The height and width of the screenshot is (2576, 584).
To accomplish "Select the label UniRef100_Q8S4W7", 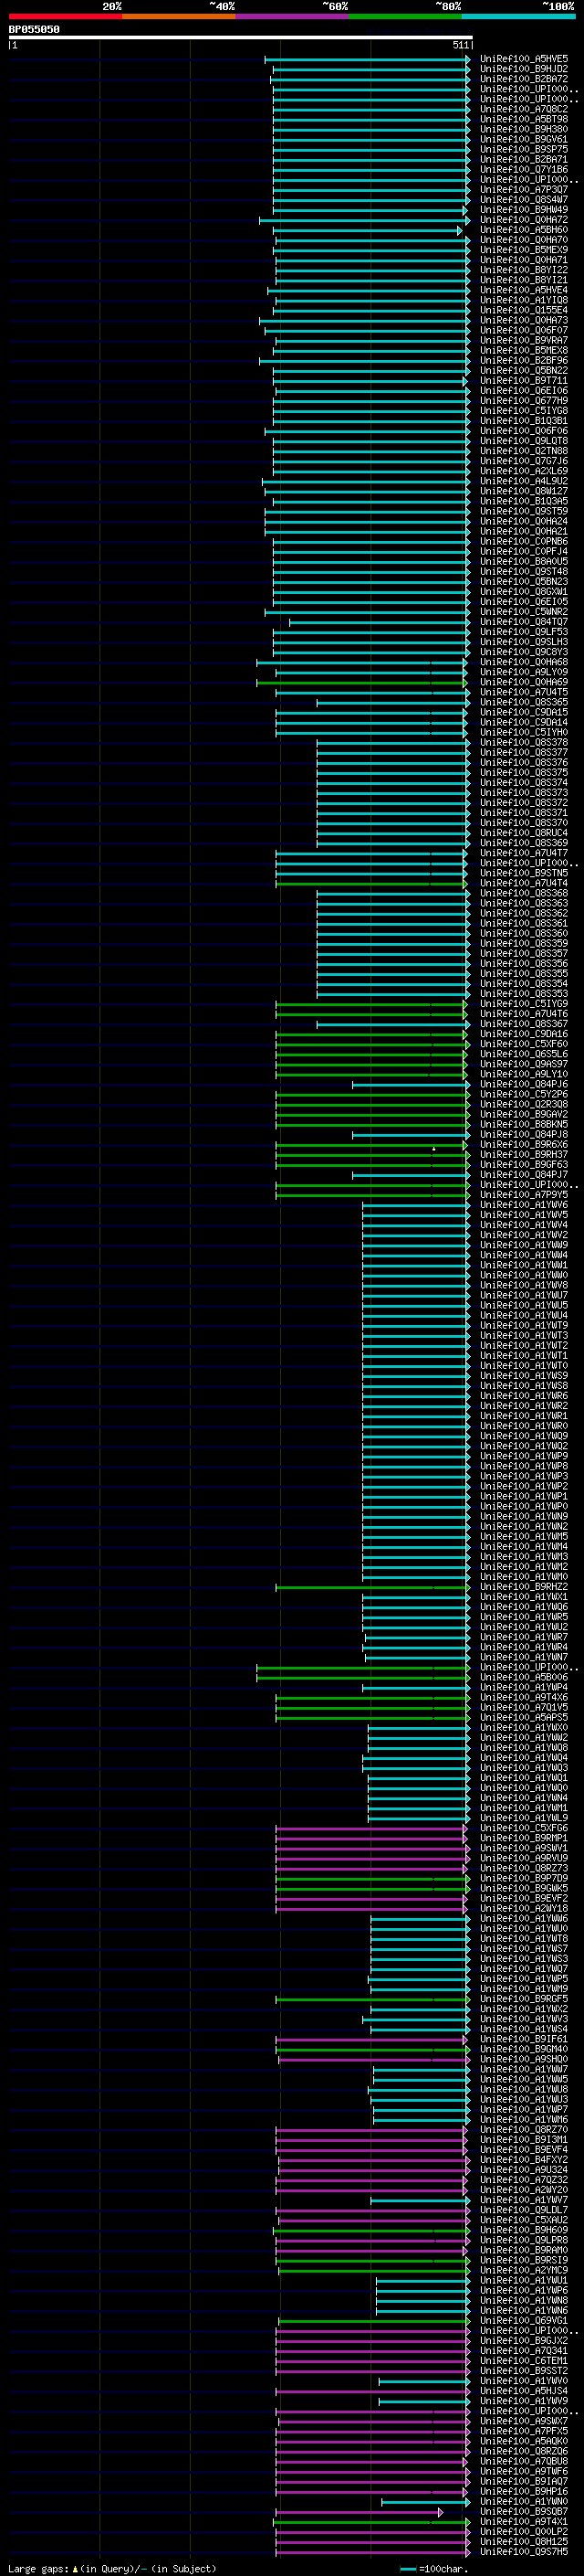I will (x=523, y=200).
